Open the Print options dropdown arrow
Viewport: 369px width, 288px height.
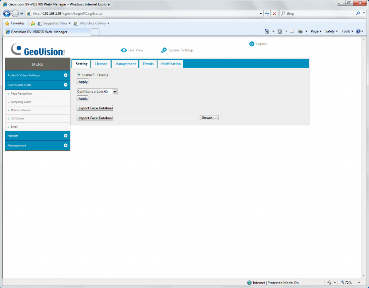[x=306, y=31]
